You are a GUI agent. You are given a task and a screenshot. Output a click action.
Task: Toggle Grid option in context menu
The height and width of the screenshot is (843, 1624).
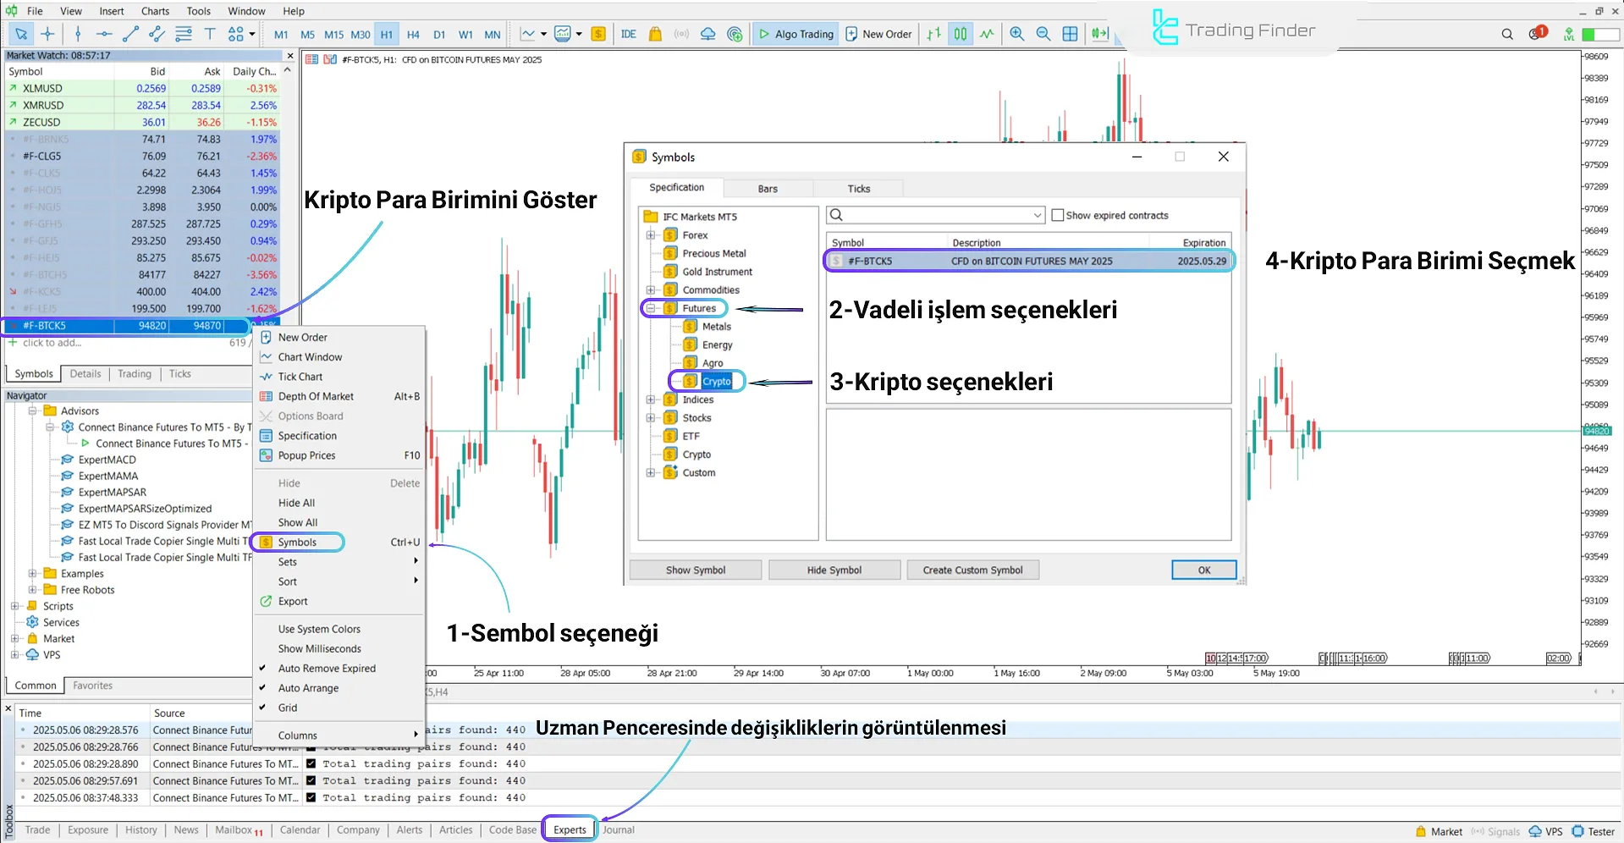point(288,708)
